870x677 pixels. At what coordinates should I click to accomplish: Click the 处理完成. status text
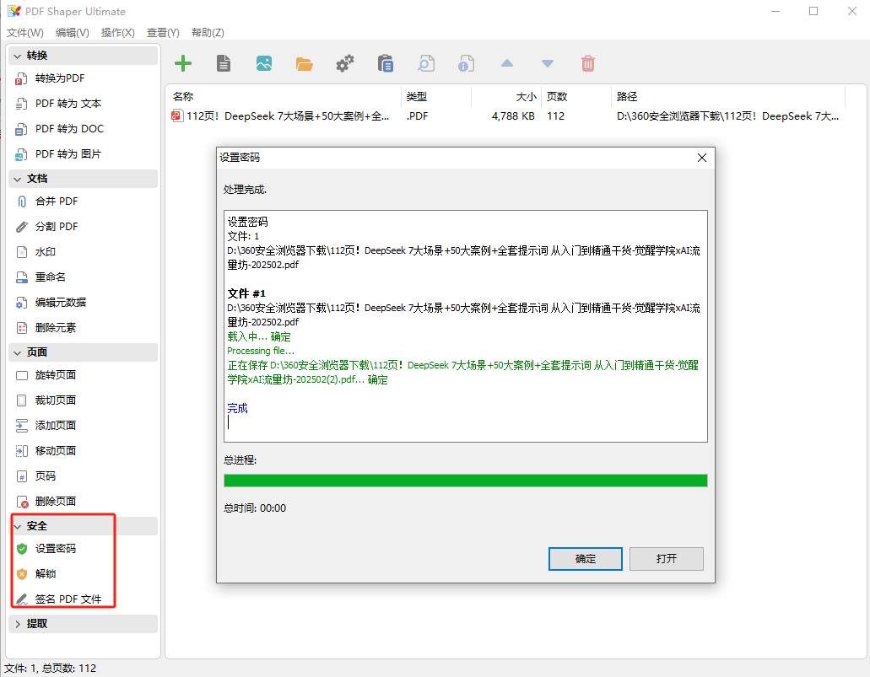(x=245, y=190)
